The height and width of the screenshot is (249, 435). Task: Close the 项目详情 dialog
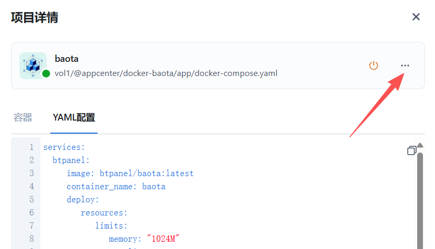(x=416, y=17)
